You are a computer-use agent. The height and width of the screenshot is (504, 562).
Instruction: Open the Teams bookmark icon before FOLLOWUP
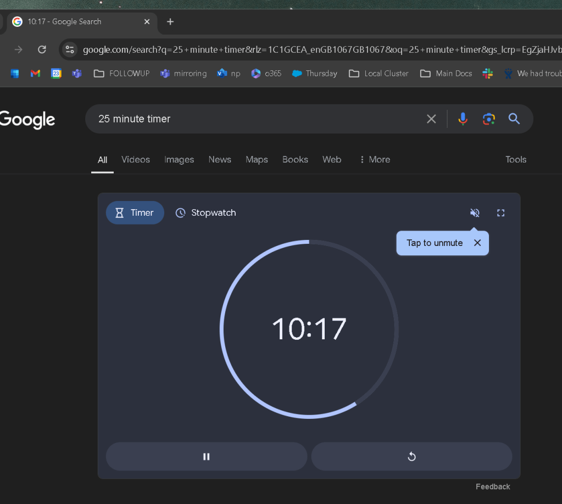77,74
